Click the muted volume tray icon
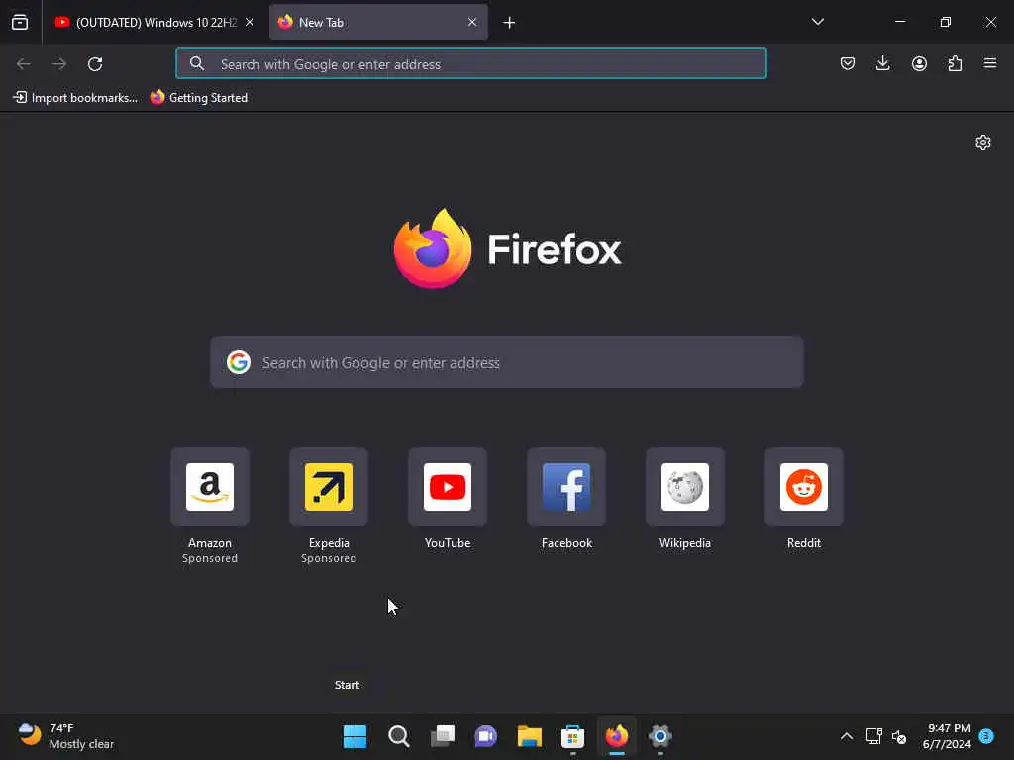 click(x=899, y=736)
